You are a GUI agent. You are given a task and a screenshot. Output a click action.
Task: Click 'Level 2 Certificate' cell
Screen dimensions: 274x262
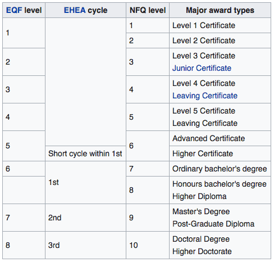point(220,40)
